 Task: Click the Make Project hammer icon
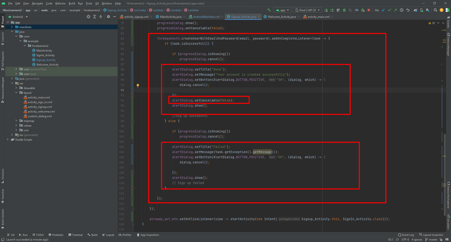point(269,10)
